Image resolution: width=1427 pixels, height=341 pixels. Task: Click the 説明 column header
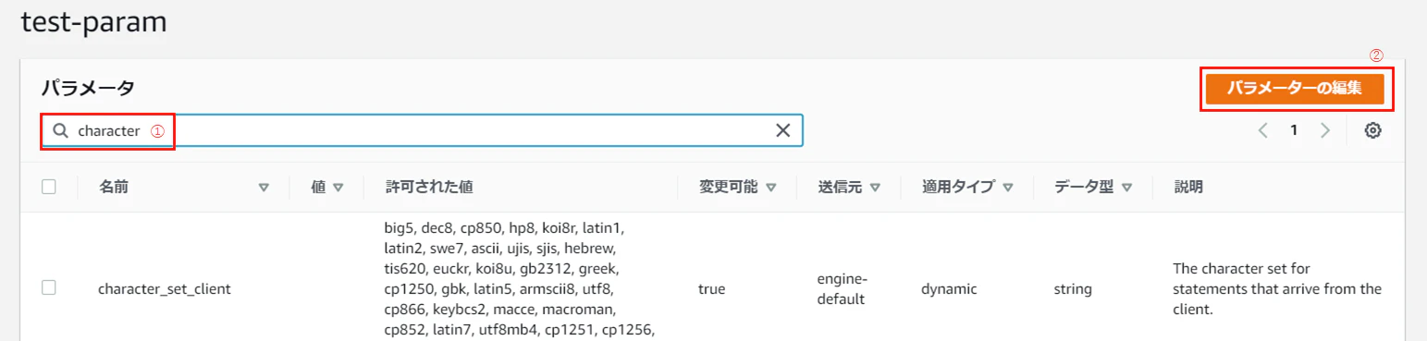click(x=1188, y=187)
